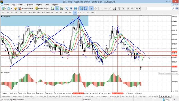Select the M5 timeframe
Image resolution: width=179 pixels, height=101 pixels.
[21, 13]
